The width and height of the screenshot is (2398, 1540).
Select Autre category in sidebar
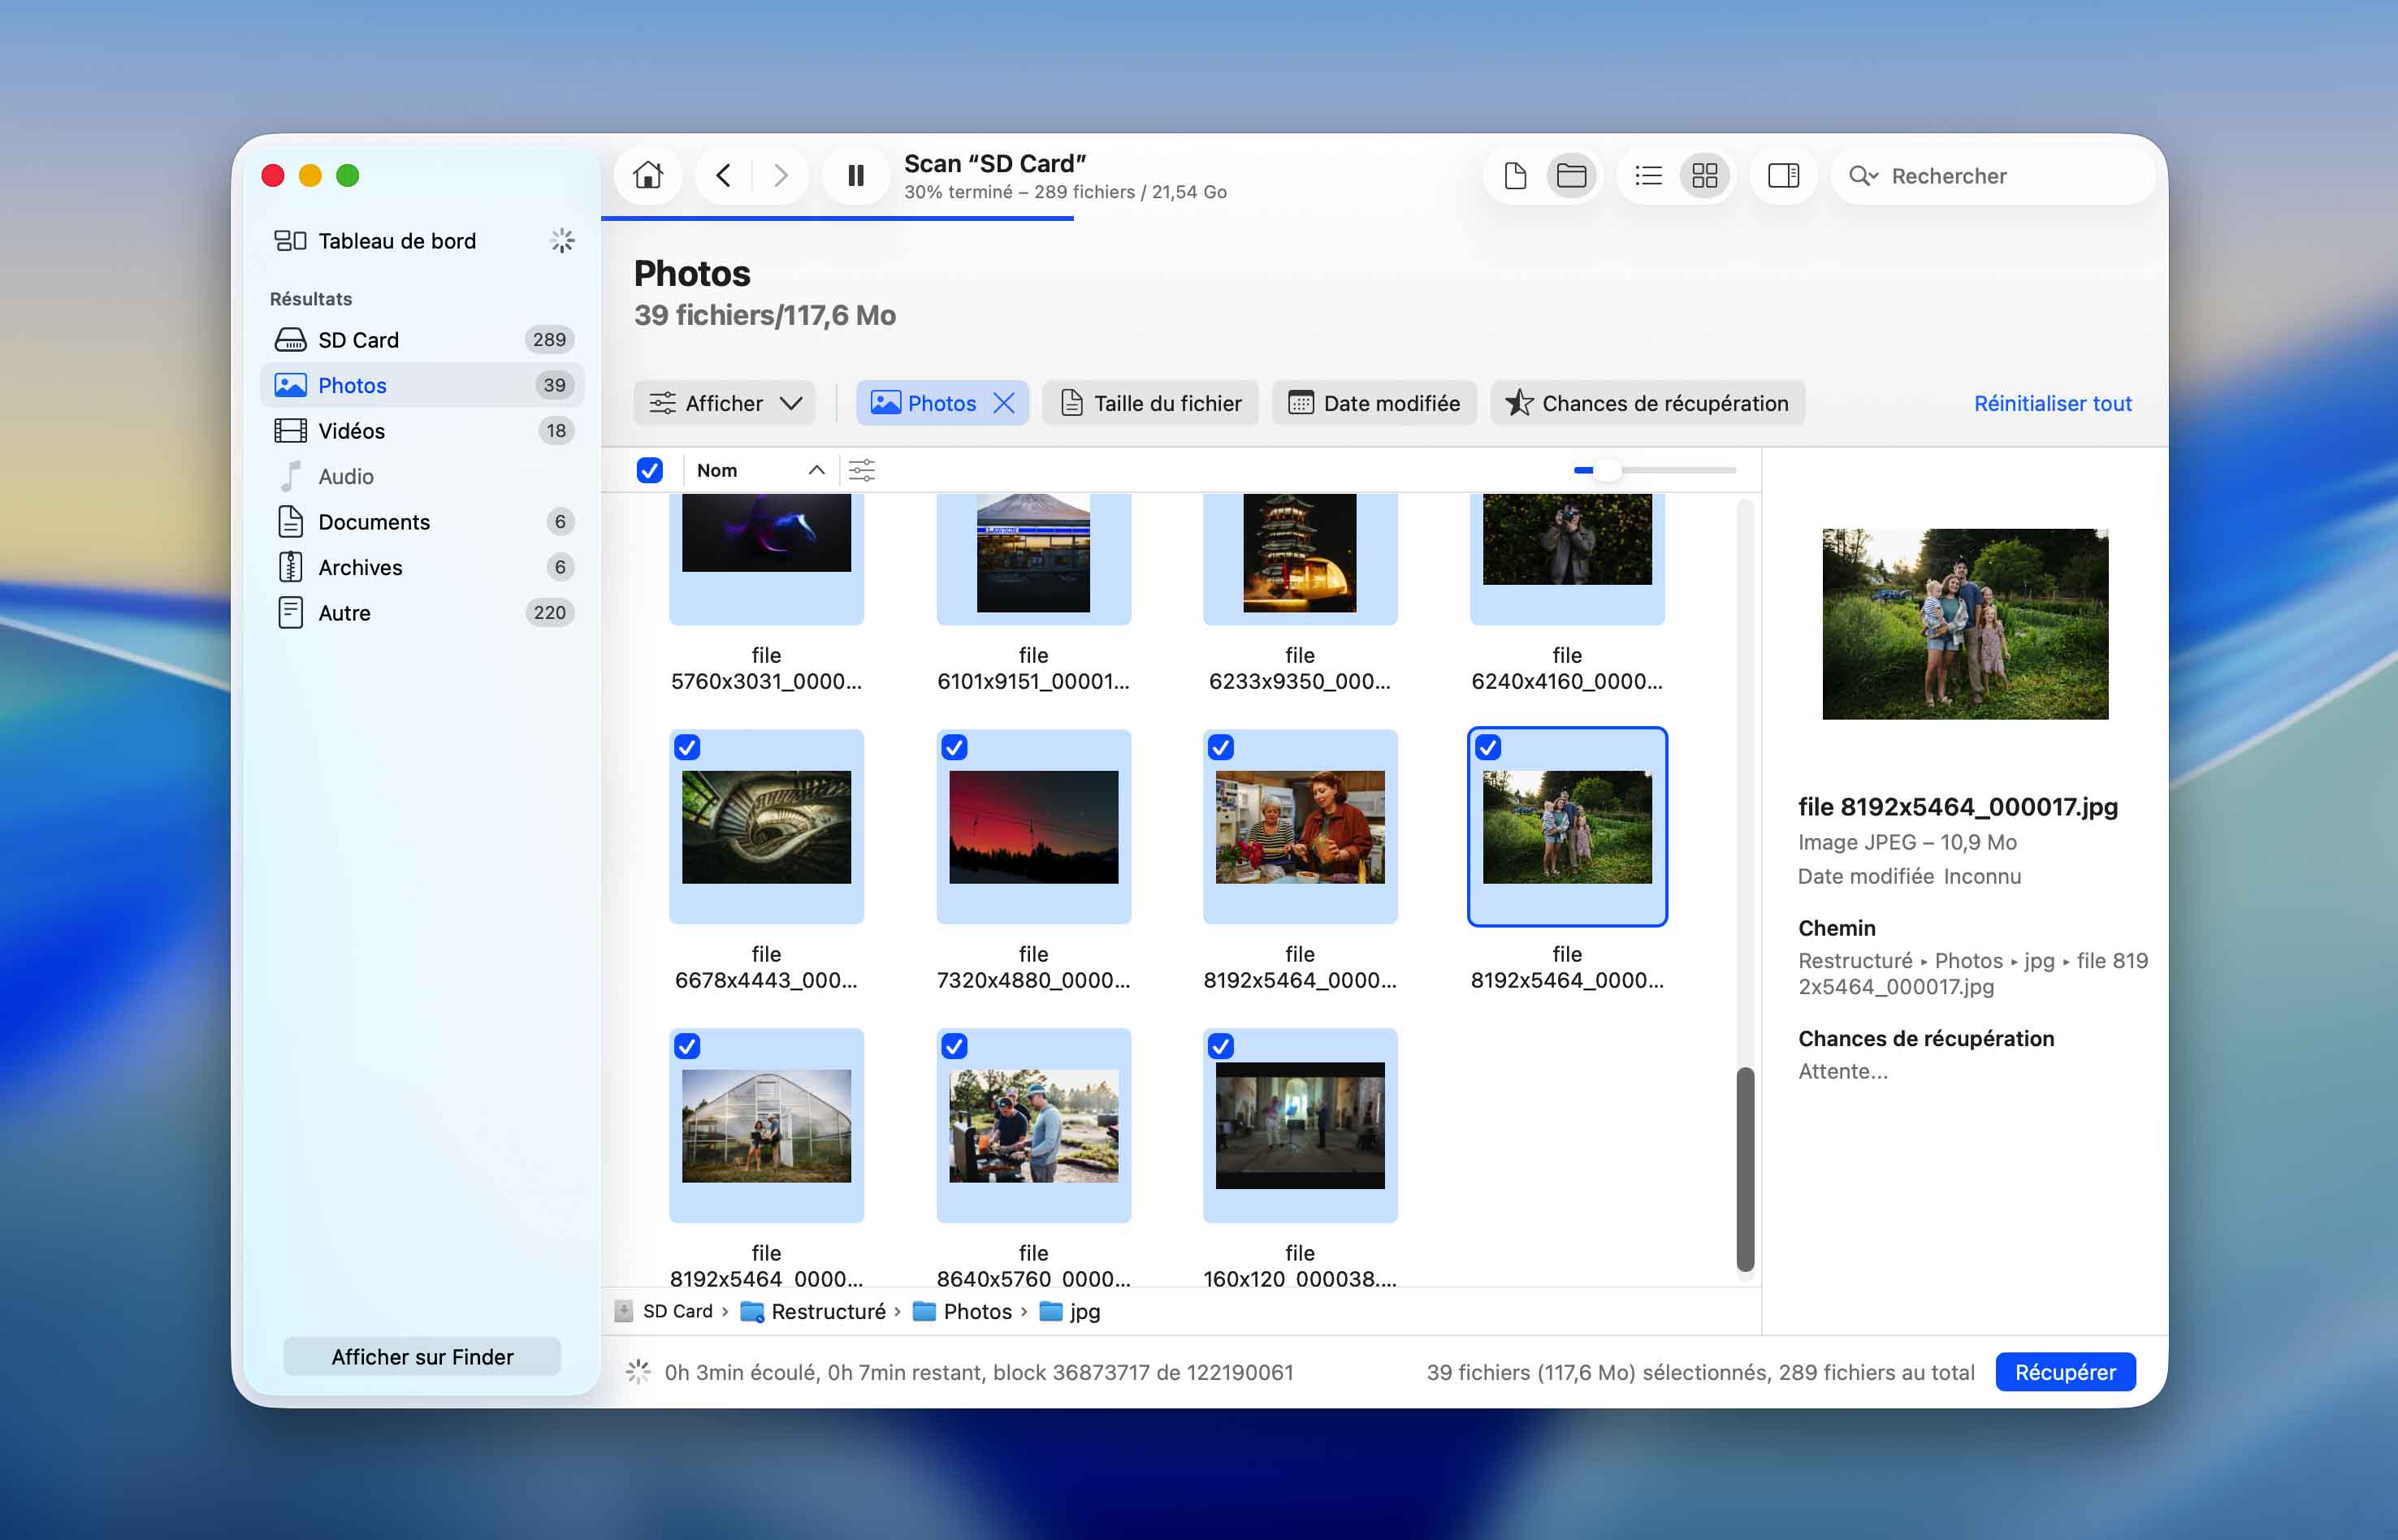click(x=422, y=613)
